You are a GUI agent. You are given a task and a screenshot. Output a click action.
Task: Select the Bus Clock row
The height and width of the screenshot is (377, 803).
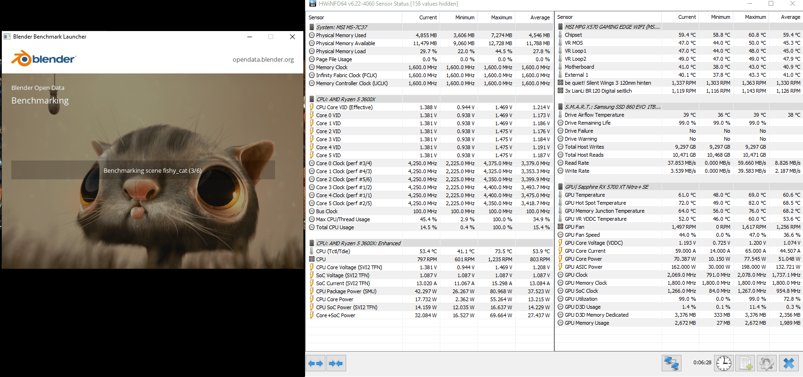pos(430,211)
